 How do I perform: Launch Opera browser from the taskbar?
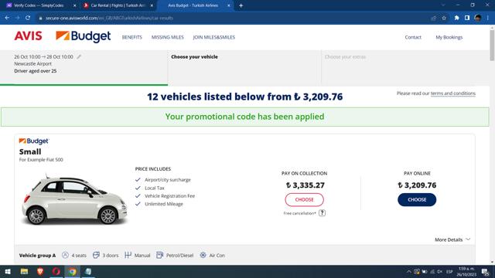click(56, 271)
